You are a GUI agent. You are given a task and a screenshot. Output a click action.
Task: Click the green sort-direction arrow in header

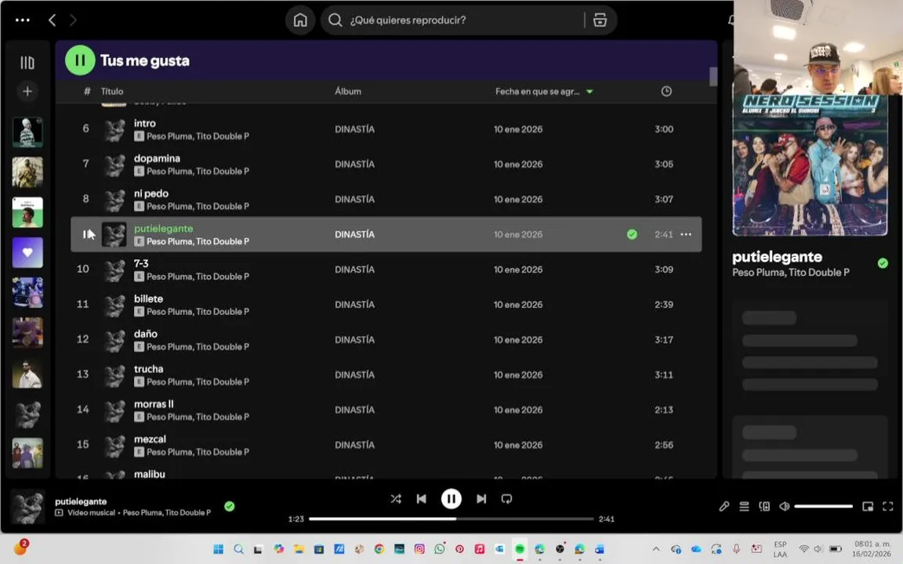point(589,92)
